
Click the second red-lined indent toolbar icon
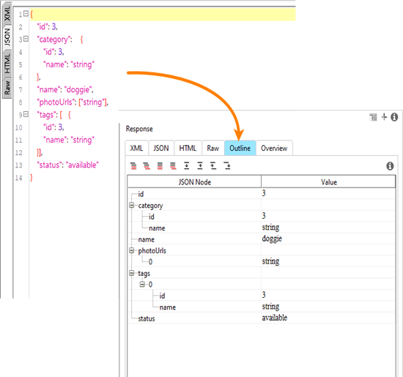[x=147, y=166]
